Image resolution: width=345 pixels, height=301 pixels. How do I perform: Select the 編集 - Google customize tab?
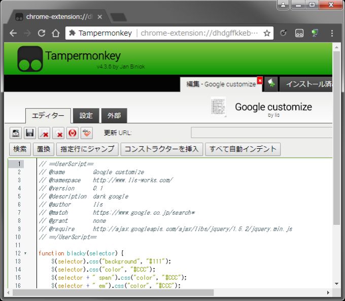coord(221,84)
